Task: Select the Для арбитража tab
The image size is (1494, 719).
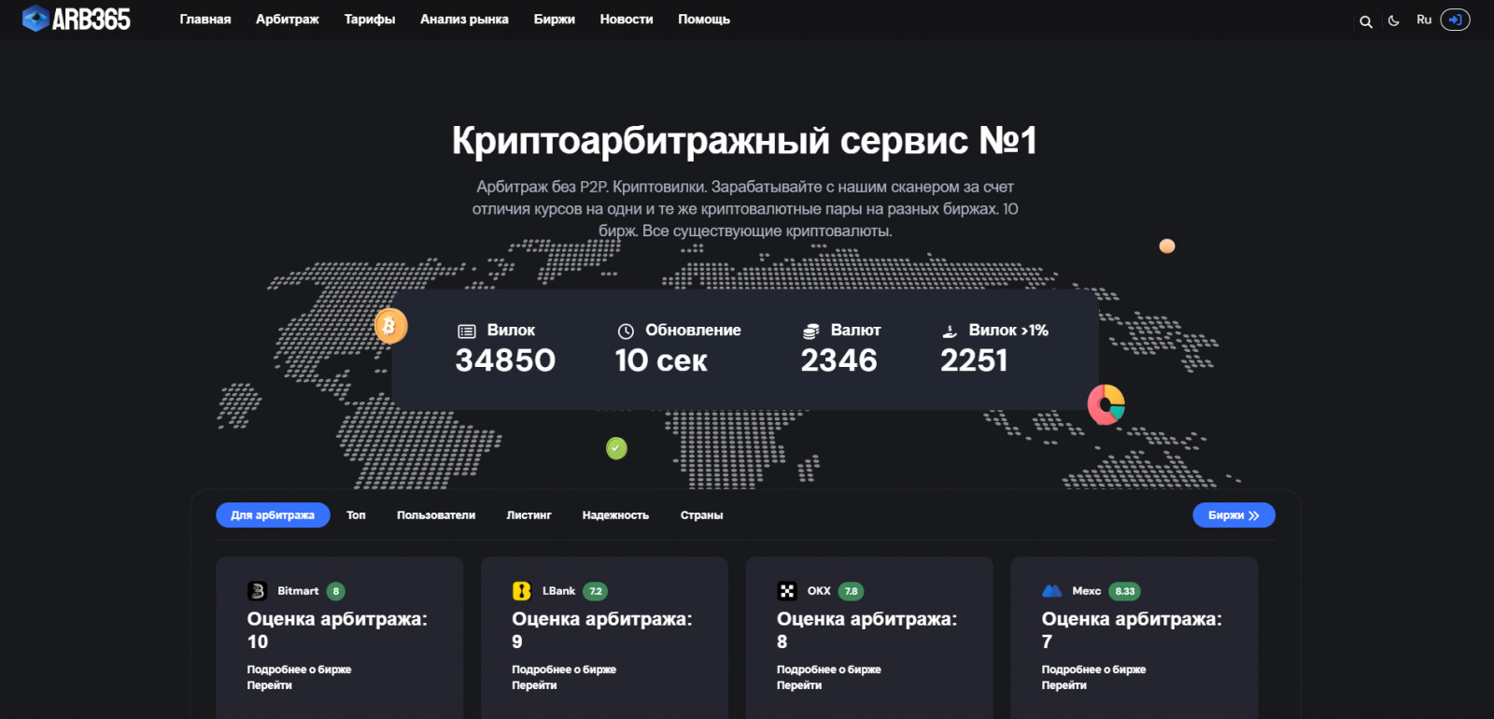Action: [273, 515]
